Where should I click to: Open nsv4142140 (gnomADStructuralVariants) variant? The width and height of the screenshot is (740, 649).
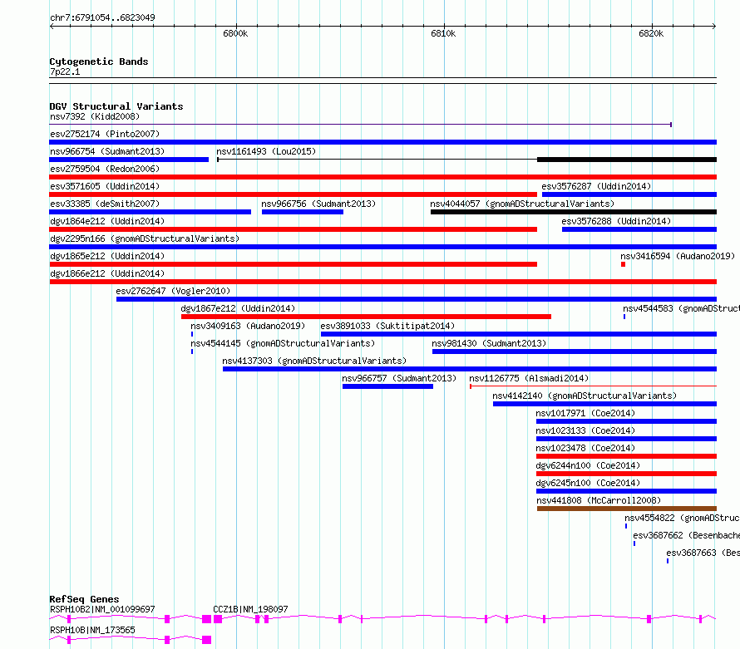click(x=585, y=396)
